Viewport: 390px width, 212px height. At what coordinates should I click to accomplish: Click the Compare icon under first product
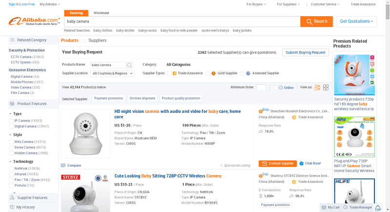[63, 165]
